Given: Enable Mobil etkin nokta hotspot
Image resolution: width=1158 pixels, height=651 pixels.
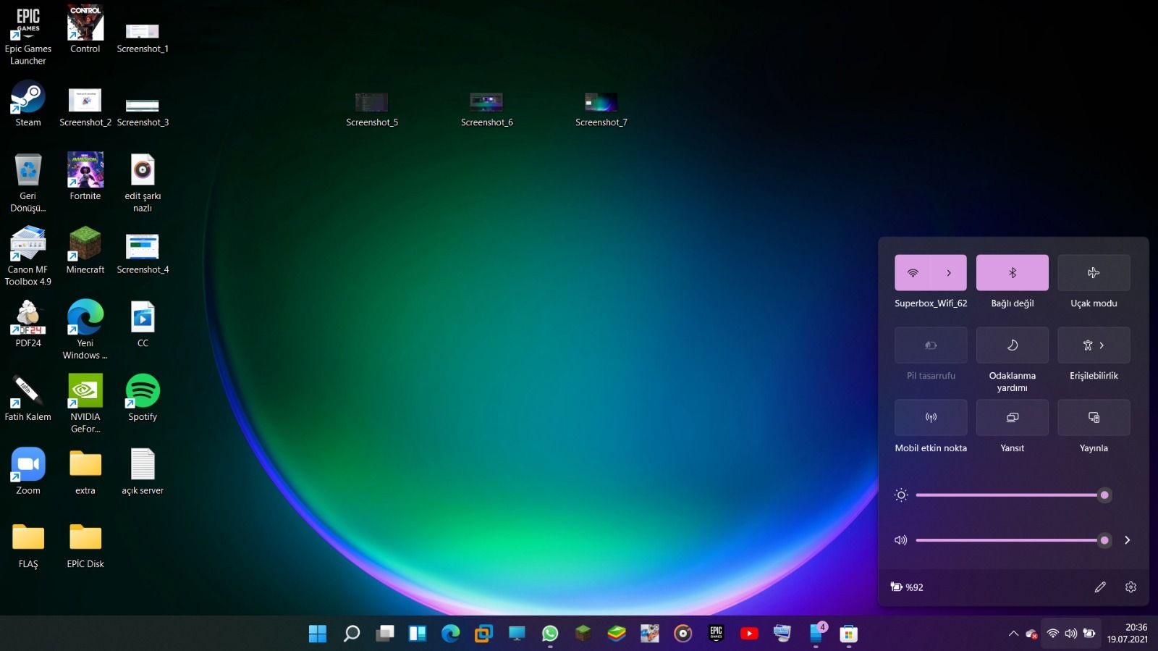Looking at the screenshot, I should (931, 418).
